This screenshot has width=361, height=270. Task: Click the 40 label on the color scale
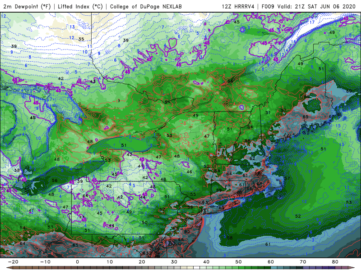point(206,262)
